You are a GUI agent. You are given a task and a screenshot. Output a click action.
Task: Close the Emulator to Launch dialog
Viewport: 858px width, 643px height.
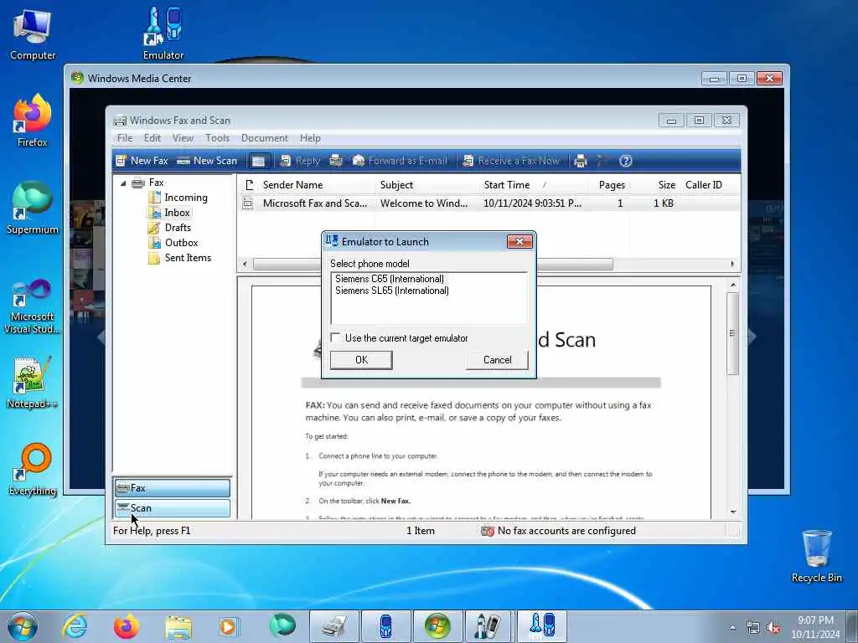click(x=519, y=241)
